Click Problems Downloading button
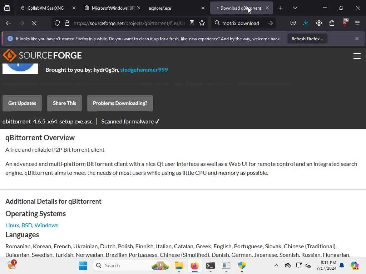 click(x=120, y=103)
